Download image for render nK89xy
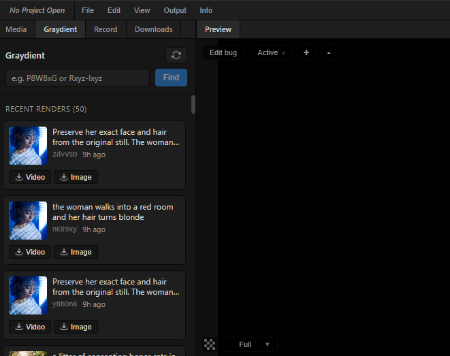 (x=76, y=252)
